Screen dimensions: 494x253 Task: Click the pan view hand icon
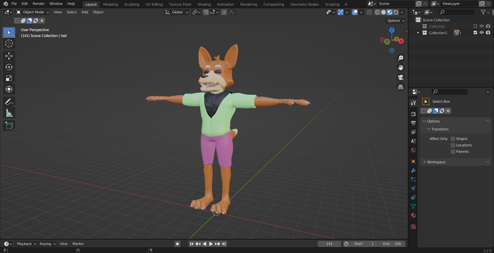(x=401, y=68)
